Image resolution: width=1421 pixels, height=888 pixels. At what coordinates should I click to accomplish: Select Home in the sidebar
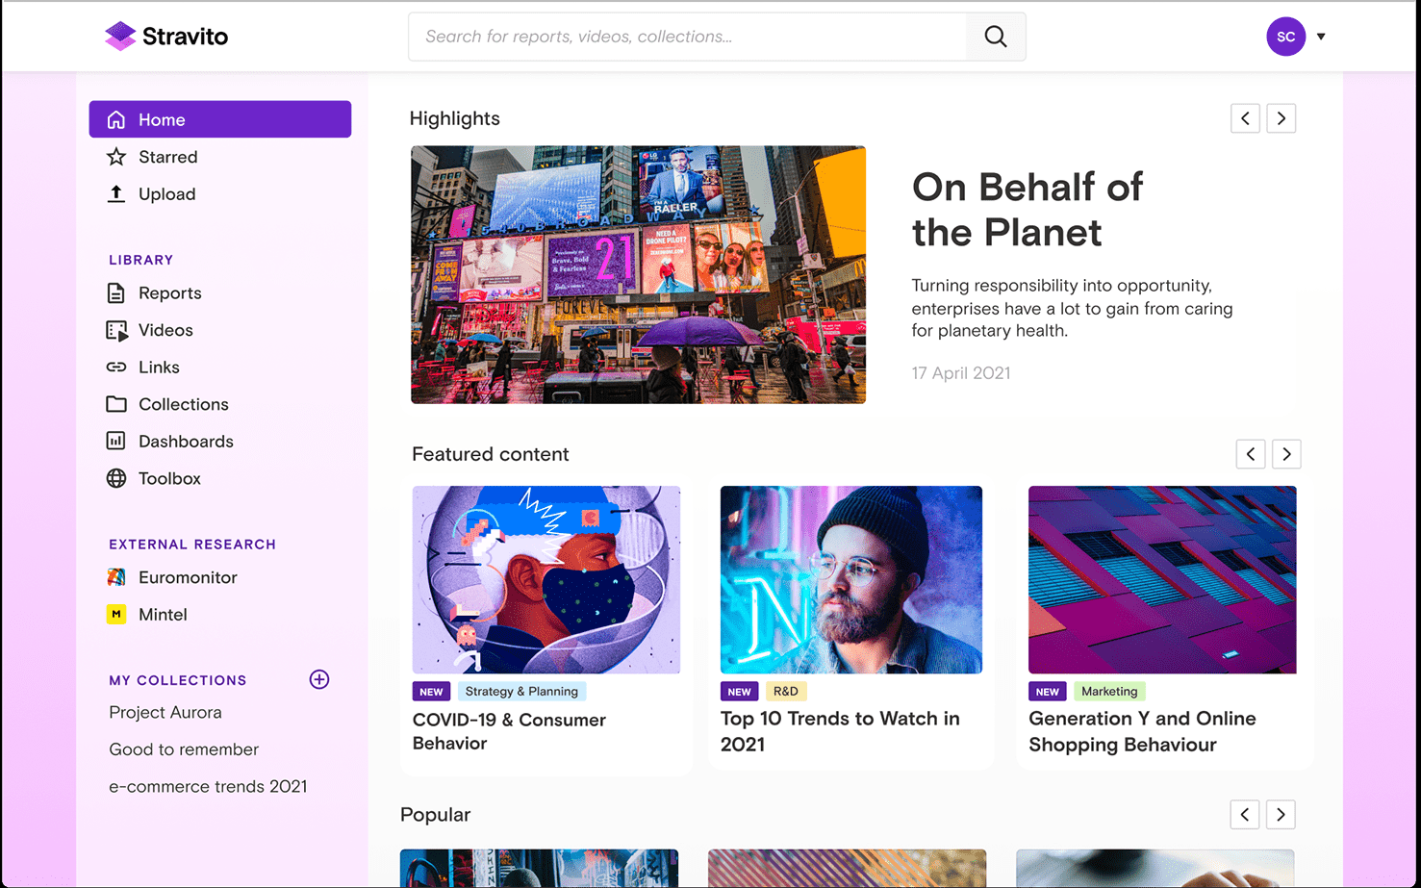(220, 119)
